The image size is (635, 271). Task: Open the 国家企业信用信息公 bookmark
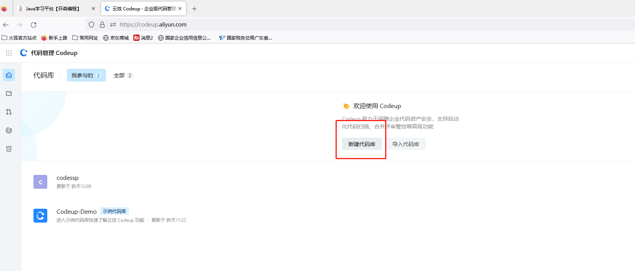coord(185,38)
